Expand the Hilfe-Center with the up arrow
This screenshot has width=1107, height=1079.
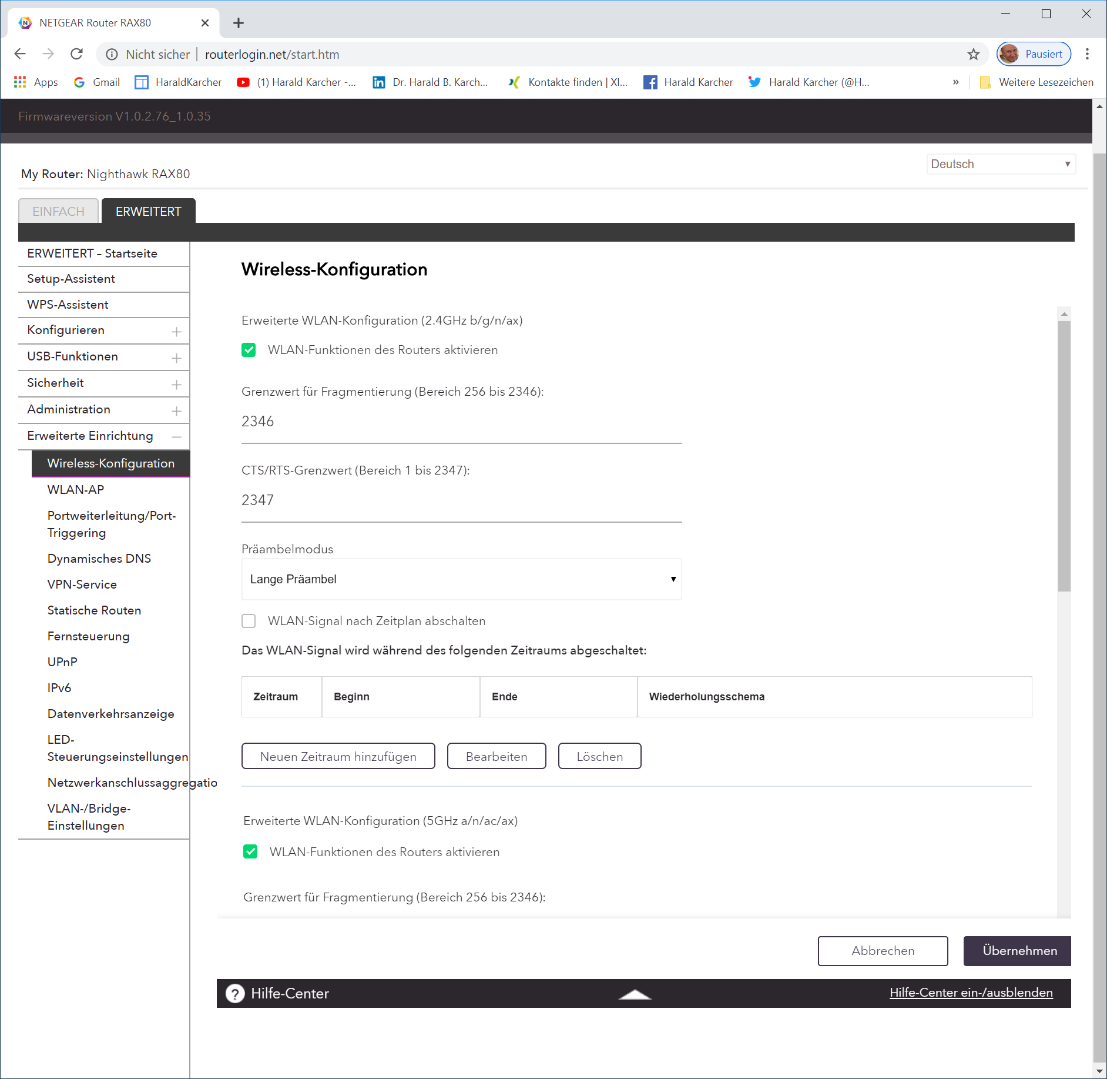coord(635,994)
